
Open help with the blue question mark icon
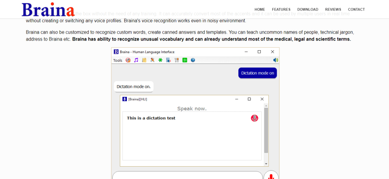[193, 60]
